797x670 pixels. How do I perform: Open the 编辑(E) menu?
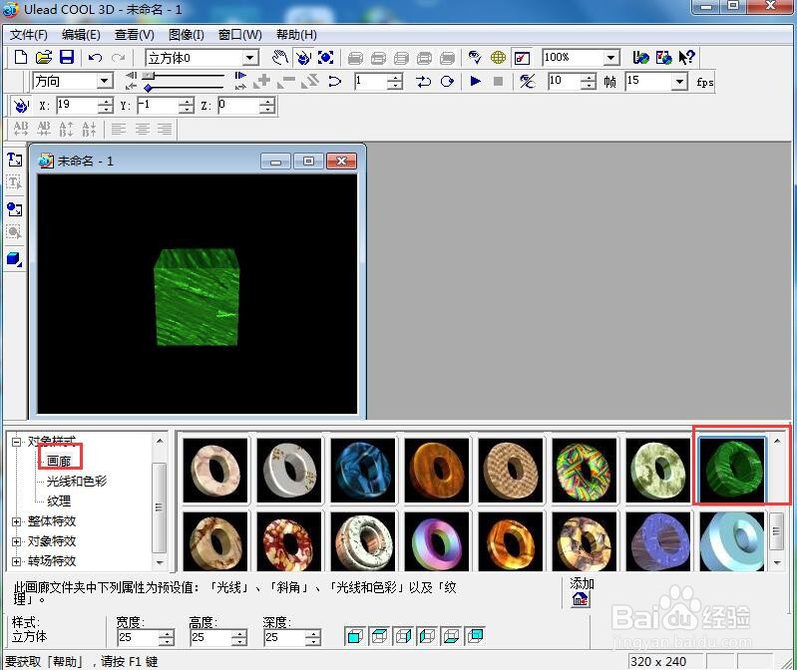point(81,35)
